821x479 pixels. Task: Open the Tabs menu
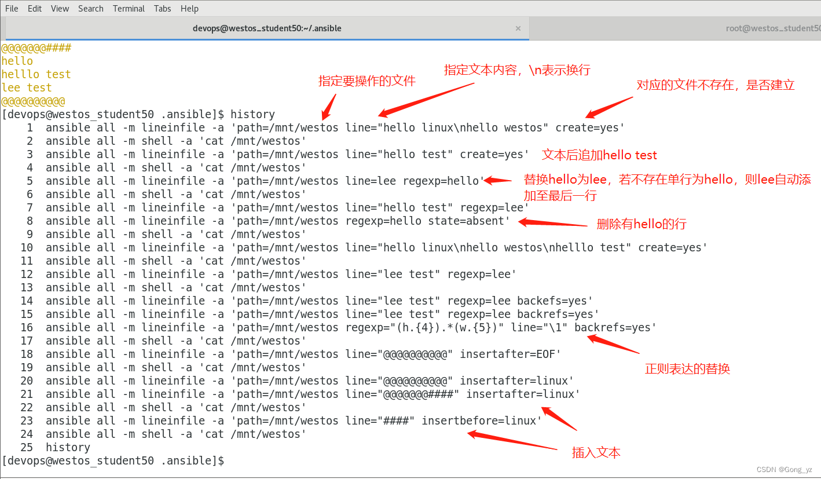[163, 8]
